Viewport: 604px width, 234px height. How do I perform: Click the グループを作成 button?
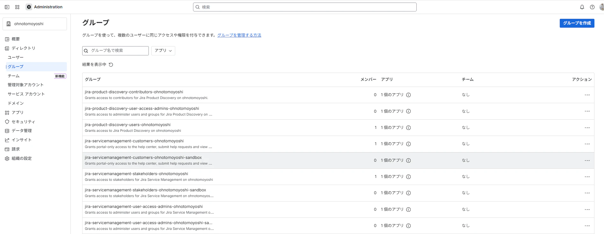point(577,23)
